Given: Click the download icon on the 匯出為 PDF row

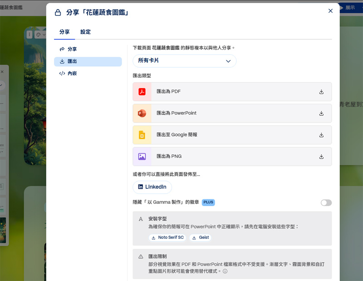Looking at the screenshot, I should click(321, 92).
